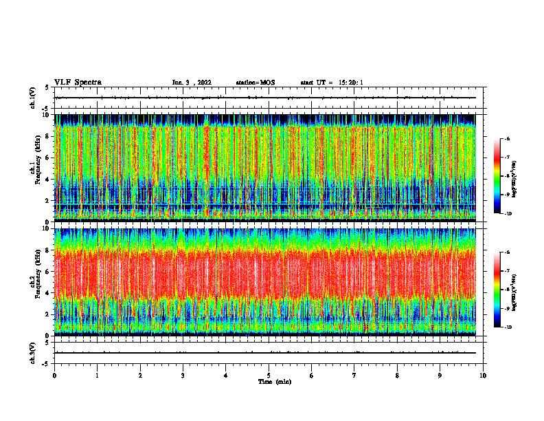This screenshot has width=544, height=421.
Task: Click ch.1 frequency axis tick 4
Action: pos(49,180)
